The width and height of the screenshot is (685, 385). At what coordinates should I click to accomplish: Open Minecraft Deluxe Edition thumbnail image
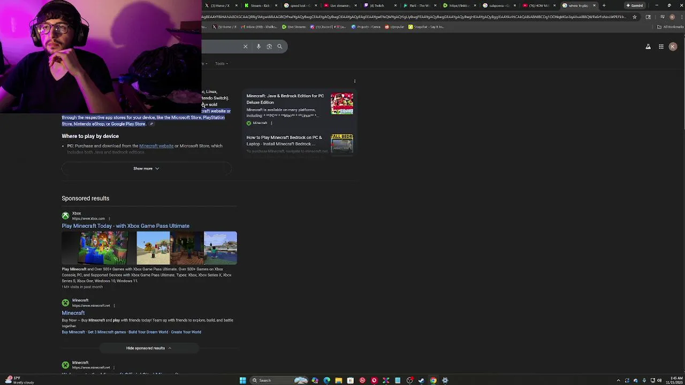click(x=342, y=104)
